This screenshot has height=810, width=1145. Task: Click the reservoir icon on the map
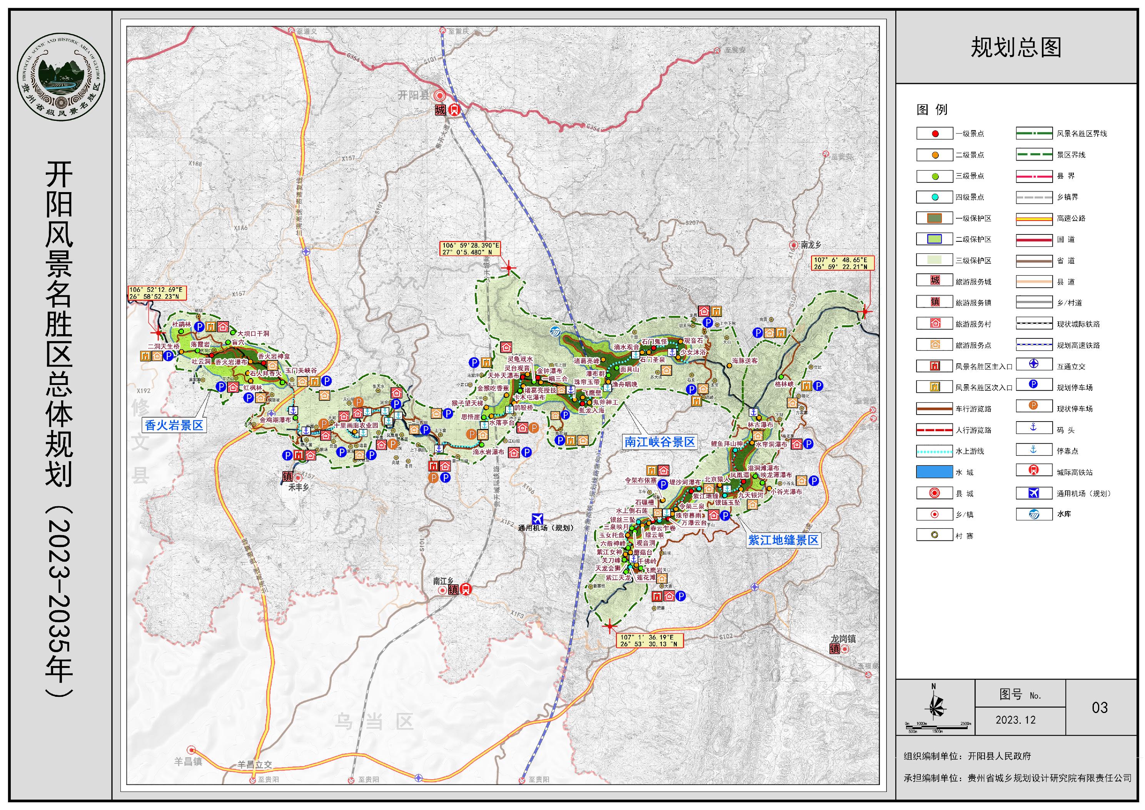556,331
